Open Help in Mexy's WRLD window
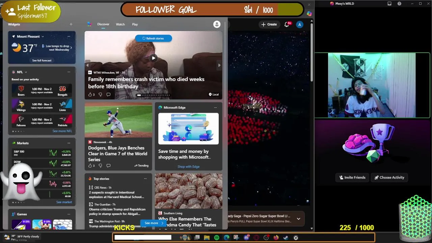The height and width of the screenshot is (243, 432). coord(399,4)
